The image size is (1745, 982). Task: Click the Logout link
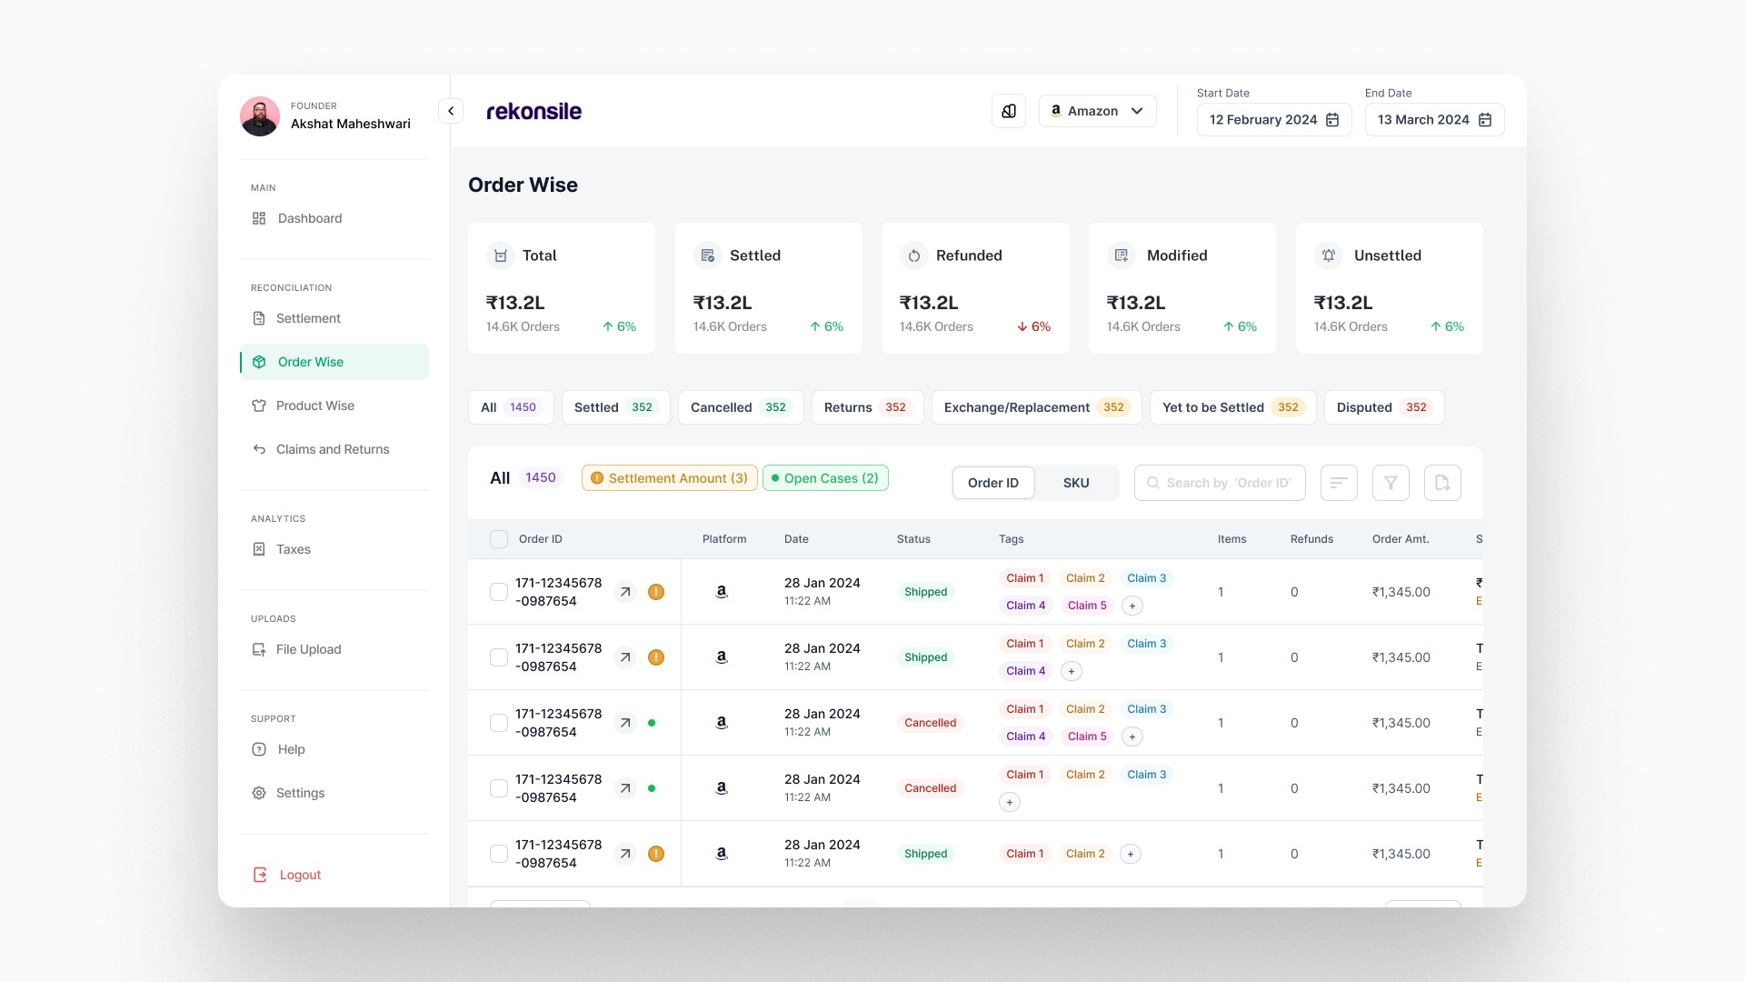[x=300, y=875]
